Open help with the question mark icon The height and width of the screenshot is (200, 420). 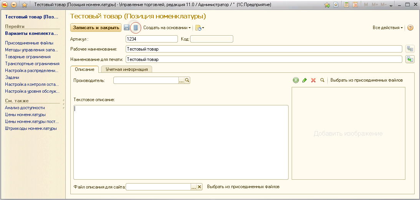pos(410,28)
